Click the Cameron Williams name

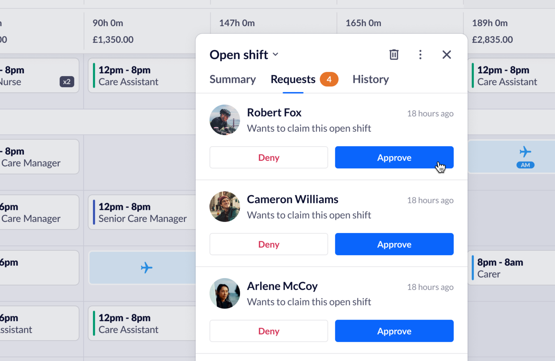pyautogui.click(x=292, y=199)
